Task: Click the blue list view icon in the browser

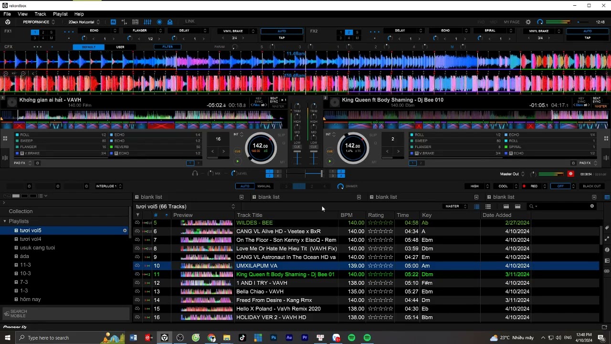Action: [x=476, y=206]
